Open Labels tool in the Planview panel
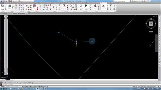 (x=64, y=6)
